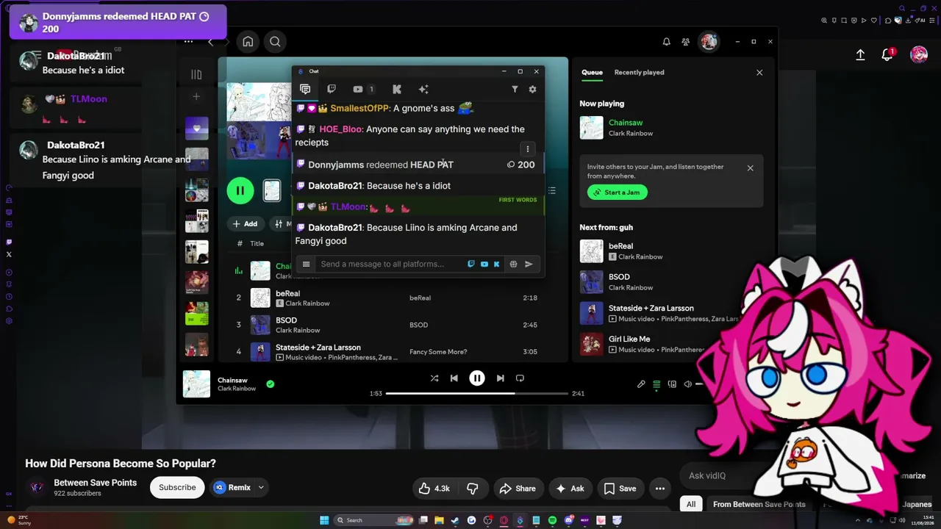Open Spotify notifications bell
This screenshot has height=529, width=941.
point(666,42)
